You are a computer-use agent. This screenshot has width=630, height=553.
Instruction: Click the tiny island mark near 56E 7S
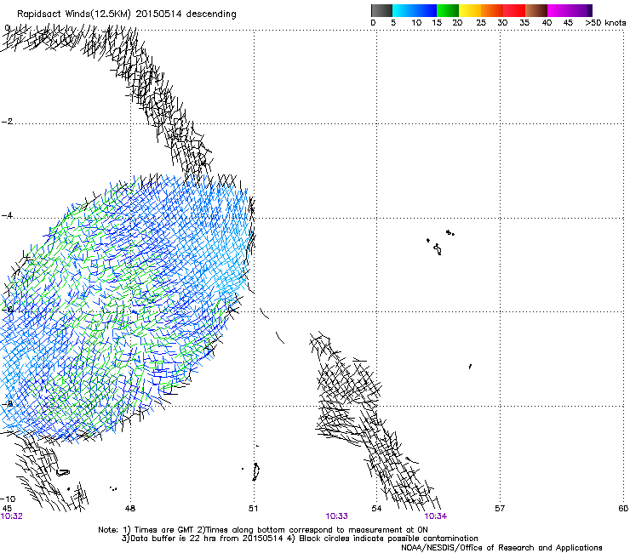point(470,367)
